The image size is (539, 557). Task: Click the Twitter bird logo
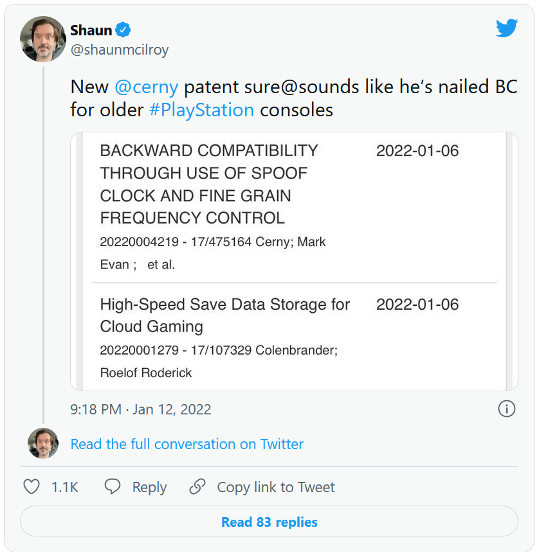point(506,28)
